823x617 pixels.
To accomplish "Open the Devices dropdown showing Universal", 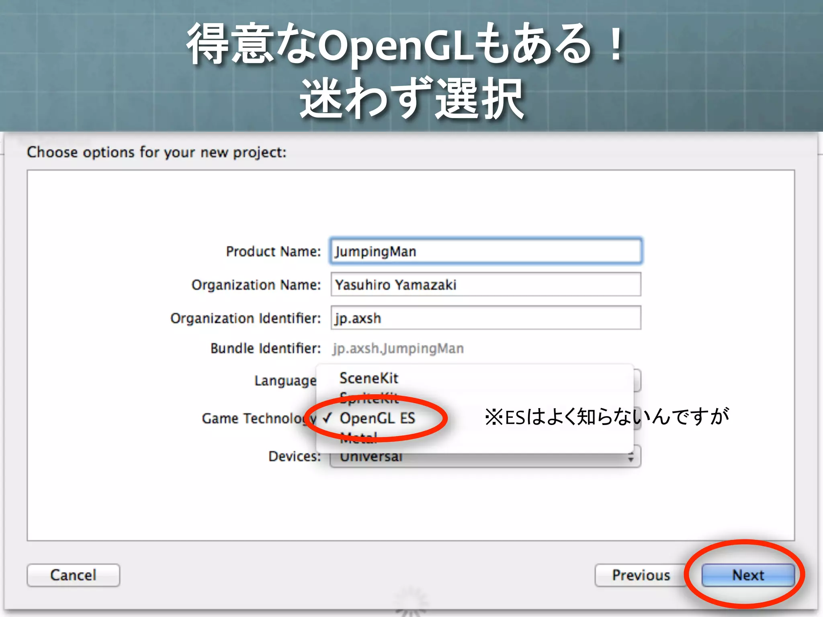I will point(485,457).
